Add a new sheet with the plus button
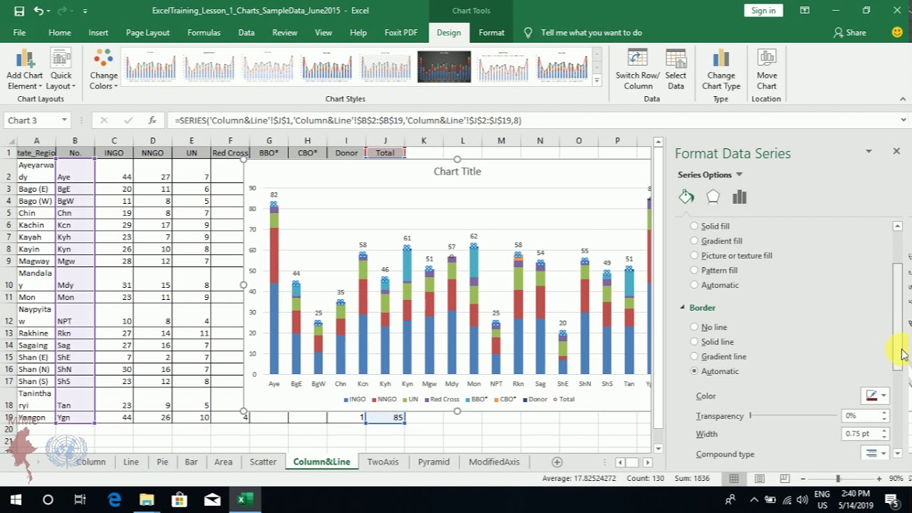 click(x=557, y=462)
